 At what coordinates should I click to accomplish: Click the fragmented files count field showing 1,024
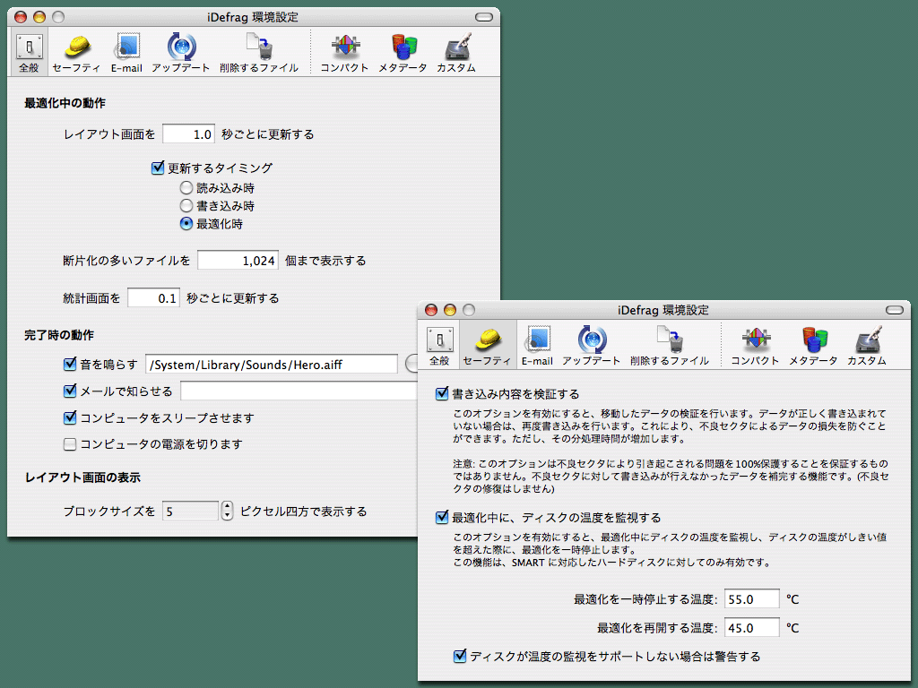(238, 261)
